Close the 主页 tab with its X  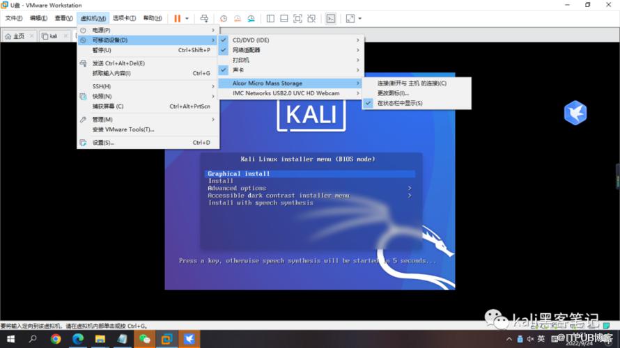pos(31,36)
